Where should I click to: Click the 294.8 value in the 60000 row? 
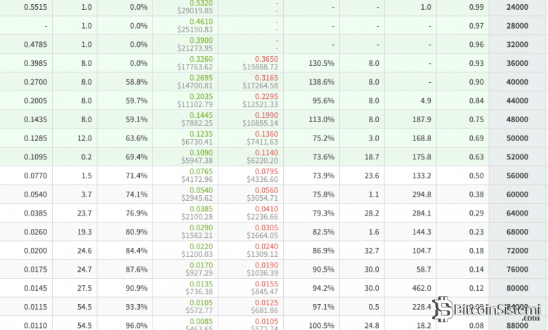[x=421, y=194]
